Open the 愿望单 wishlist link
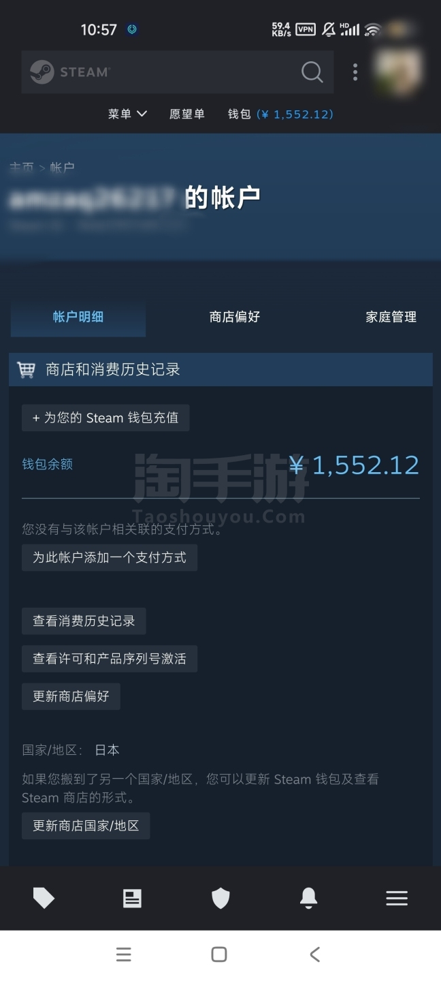Image resolution: width=441 pixels, height=981 pixels. (187, 114)
